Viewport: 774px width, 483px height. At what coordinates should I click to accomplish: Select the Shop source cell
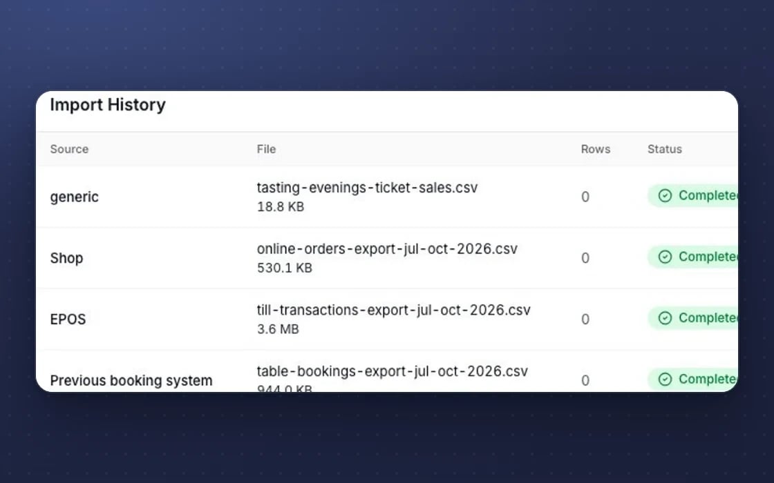click(66, 258)
